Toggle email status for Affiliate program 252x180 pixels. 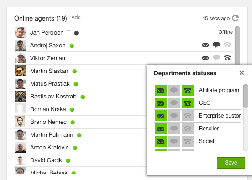pyautogui.click(x=161, y=90)
